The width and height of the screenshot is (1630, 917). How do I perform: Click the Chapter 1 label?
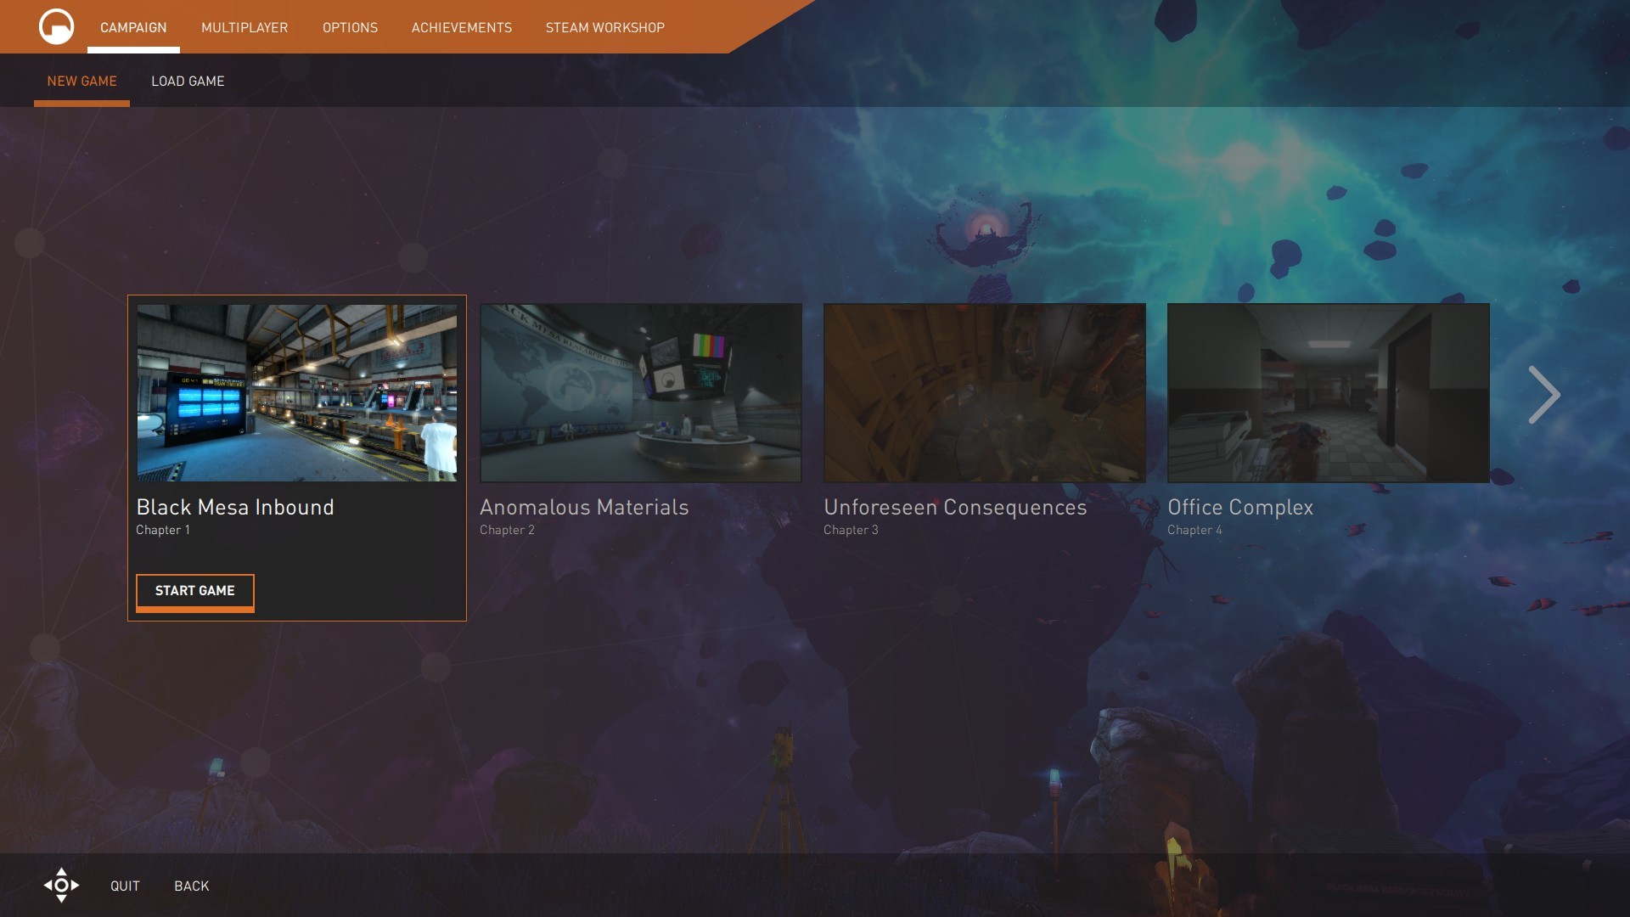pos(163,530)
